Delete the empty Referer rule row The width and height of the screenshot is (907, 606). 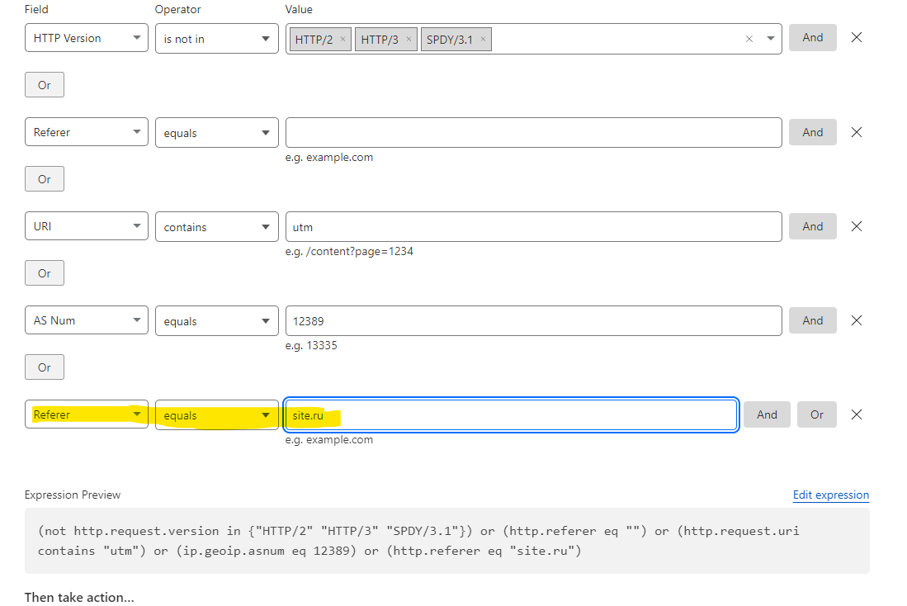pyautogui.click(x=857, y=132)
